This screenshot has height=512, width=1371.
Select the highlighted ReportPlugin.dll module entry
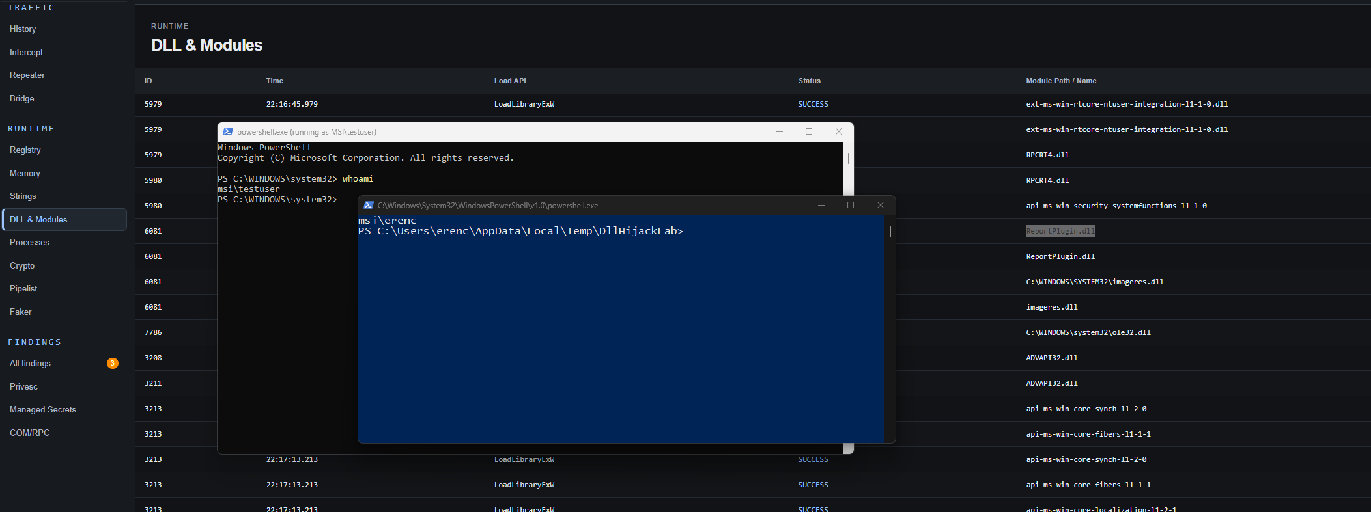coord(1060,231)
